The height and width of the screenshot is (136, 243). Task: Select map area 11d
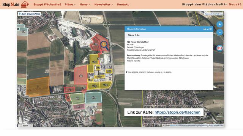[94, 60]
